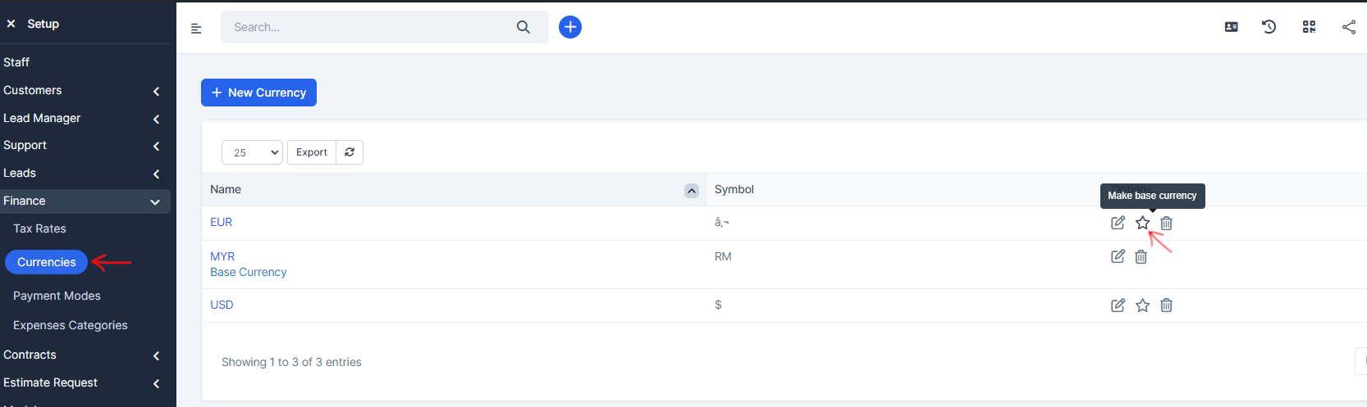The width and height of the screenshot is (1367, 407).
Task: Select Payment Modes menu item
Action: pos(57,296)
